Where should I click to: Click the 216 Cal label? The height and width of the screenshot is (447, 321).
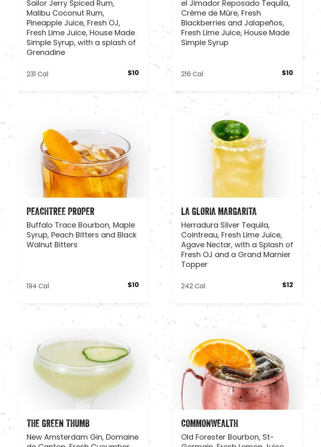(x=192, y=74)
